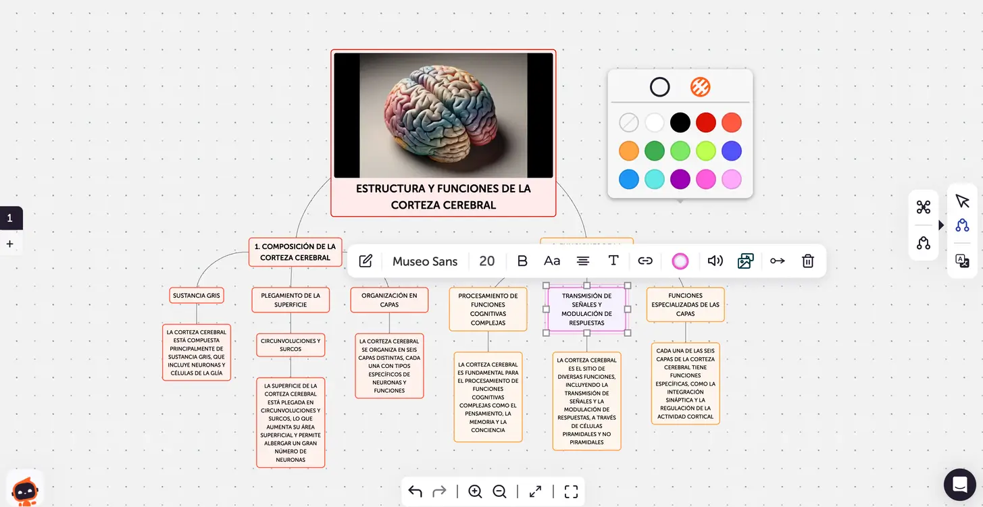Open the font size dropdown showing 20

coord(487,261)
